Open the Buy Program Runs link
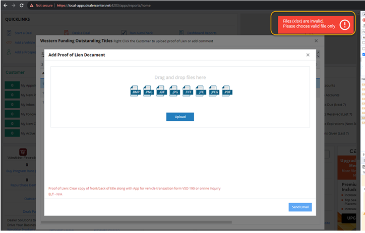The height and width of the screenshot is (233, 365). coord(21,171)
